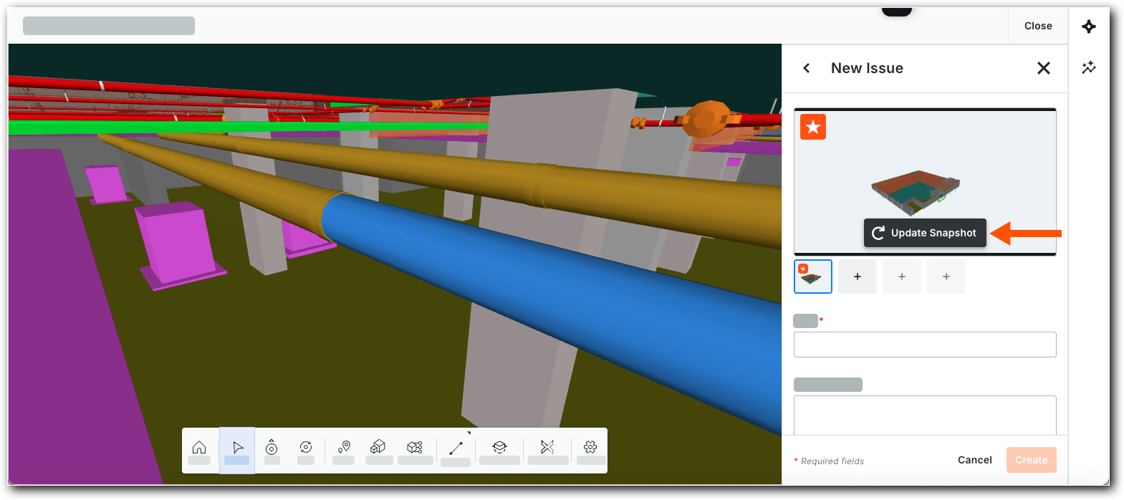Expand the measure tool corner arrow

coord(469,433)
